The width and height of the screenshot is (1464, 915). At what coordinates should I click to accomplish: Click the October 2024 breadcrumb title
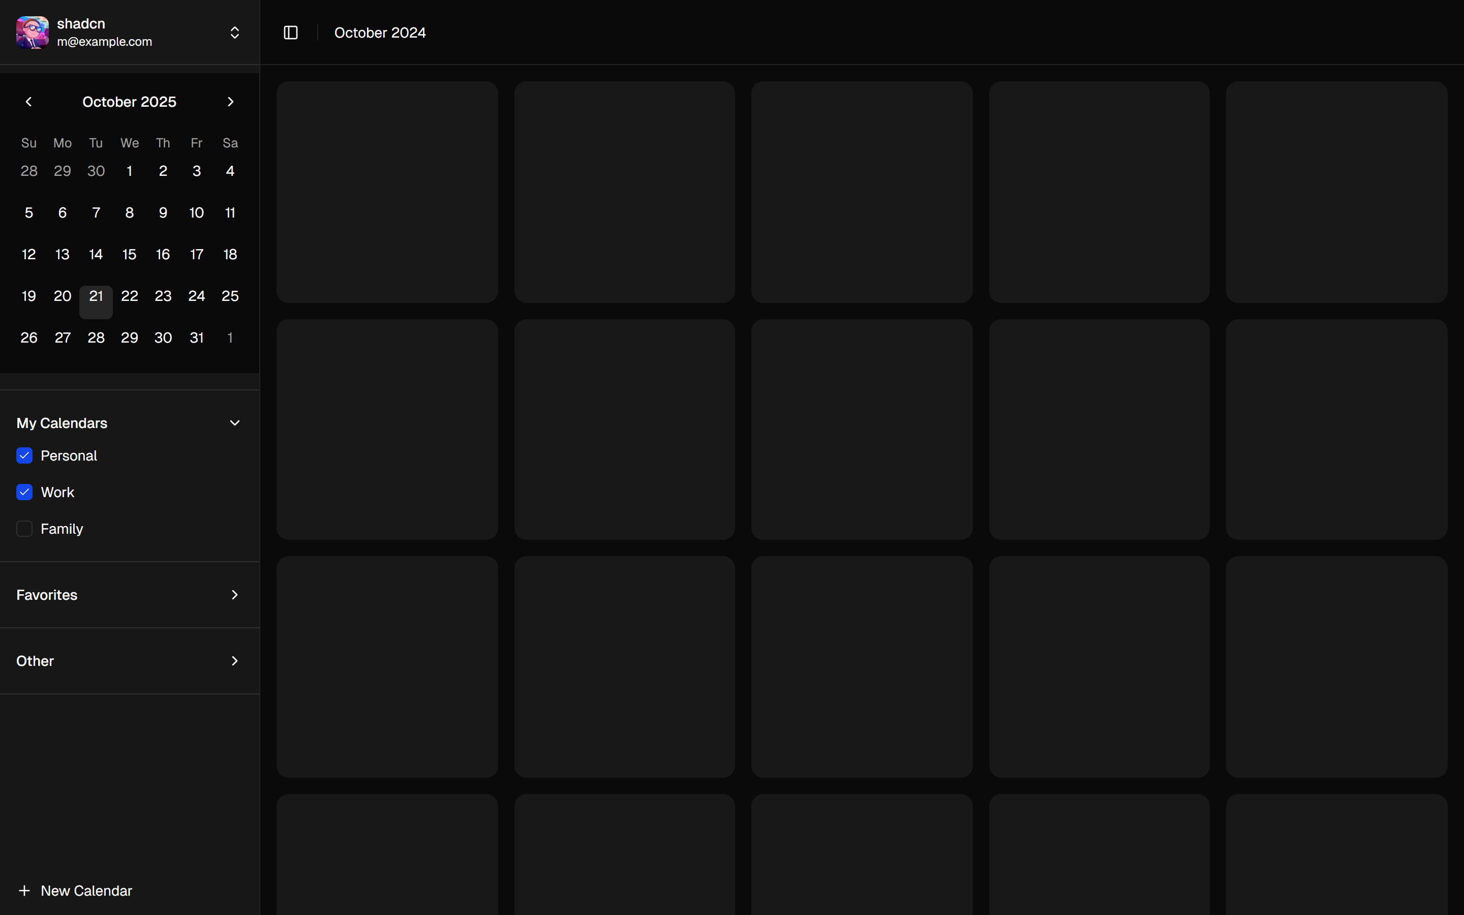(380, 33)
